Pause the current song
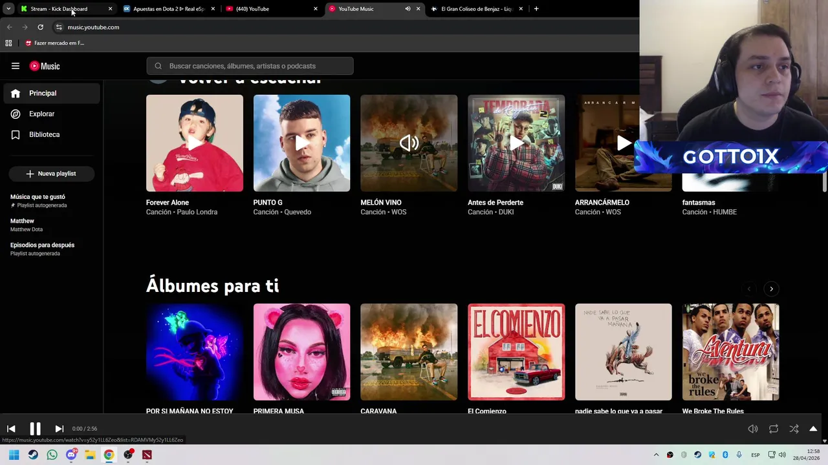This screenshot has height=465, width=828. (x=35, y=429)
